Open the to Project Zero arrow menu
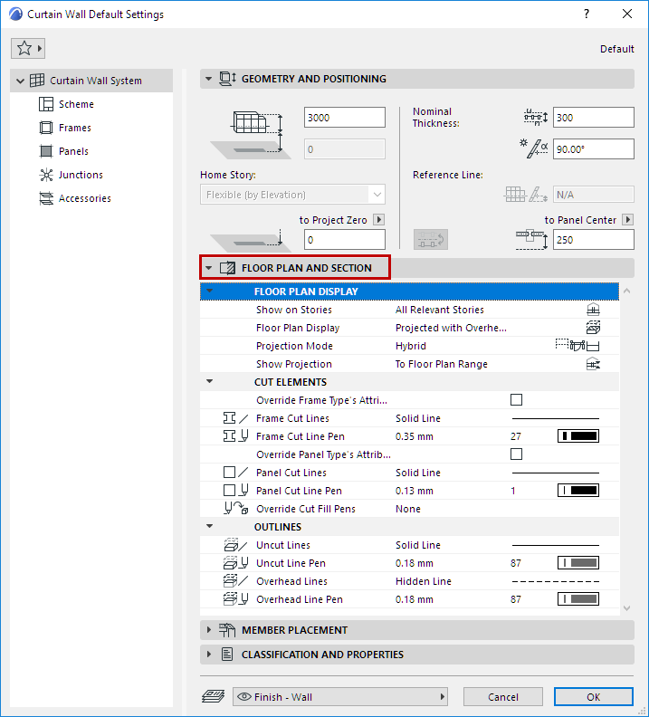Image resolution: width=649 pixels, height=717 pixels. pyautogui.click(x=379, y=220)
